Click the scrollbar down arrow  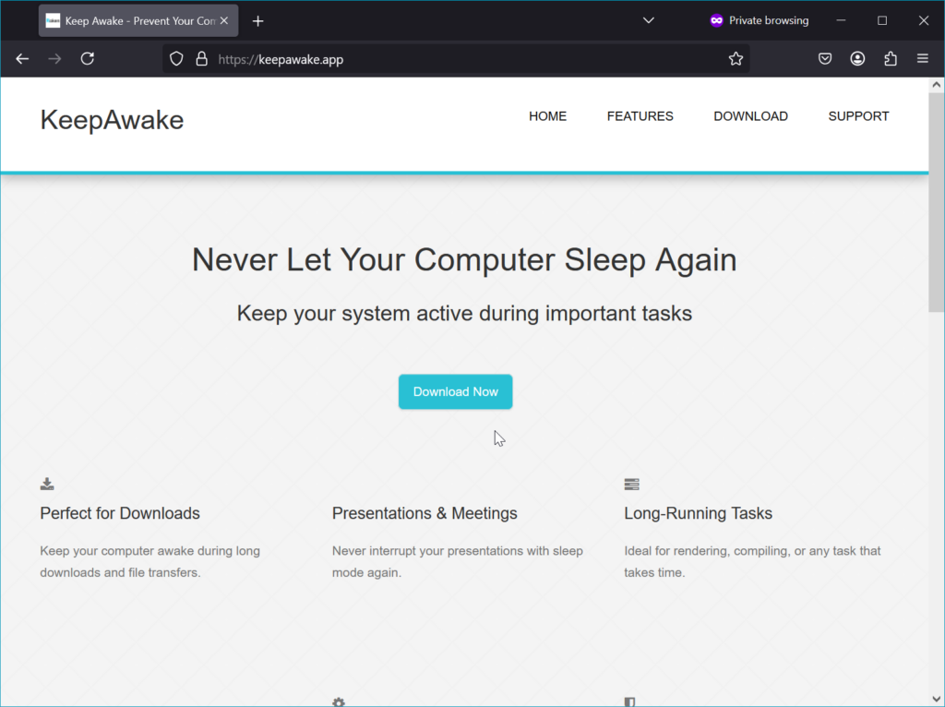pyautogui.click(x=936, y=699)
